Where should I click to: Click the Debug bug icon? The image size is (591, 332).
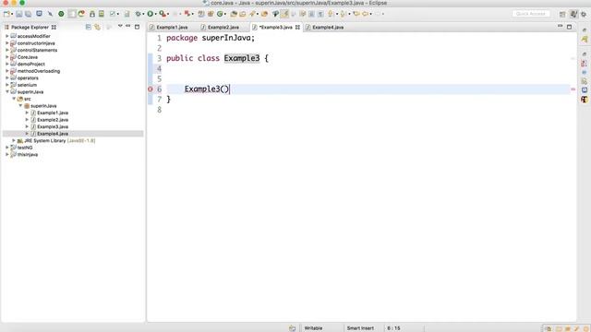click(139, 14)
